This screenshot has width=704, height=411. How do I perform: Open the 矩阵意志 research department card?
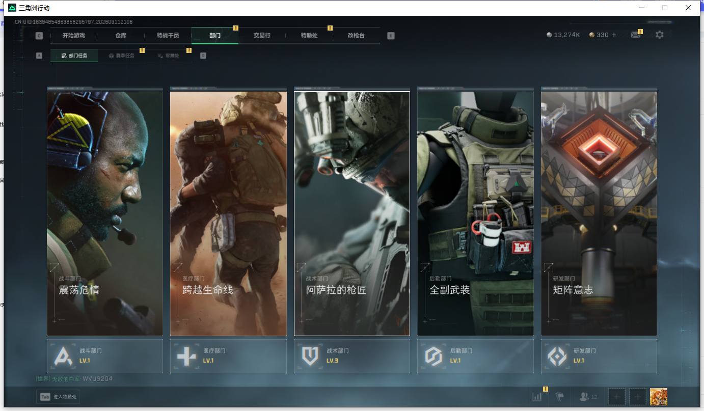[599, 213]
